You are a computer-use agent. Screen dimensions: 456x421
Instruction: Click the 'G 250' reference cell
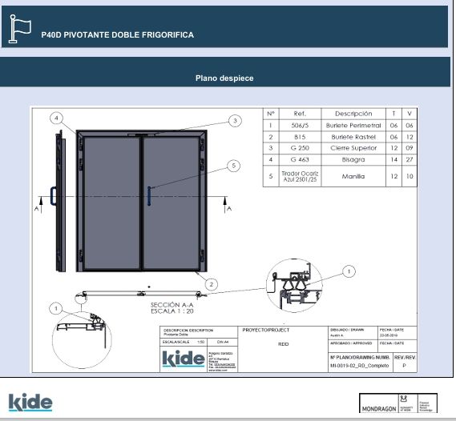300,148
